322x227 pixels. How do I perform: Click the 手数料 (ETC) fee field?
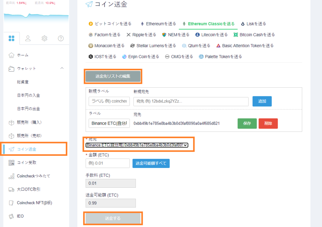point(111,183)
